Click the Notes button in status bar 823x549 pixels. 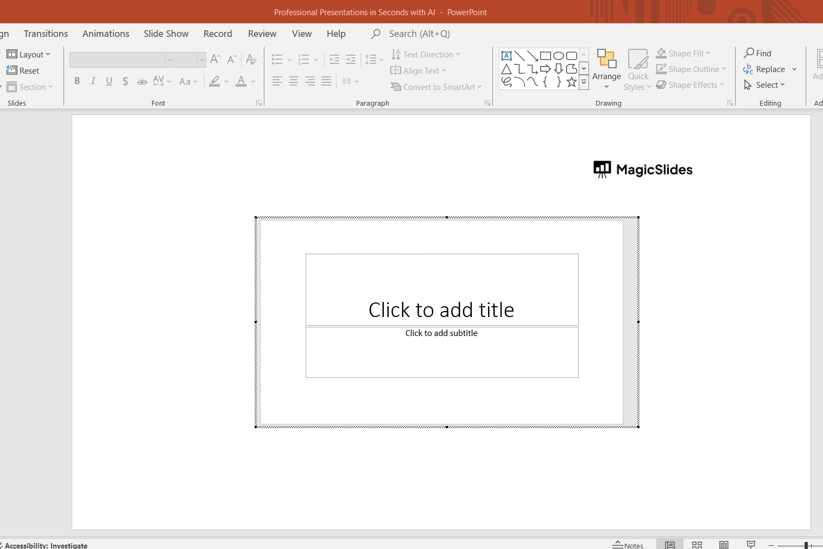628,545
